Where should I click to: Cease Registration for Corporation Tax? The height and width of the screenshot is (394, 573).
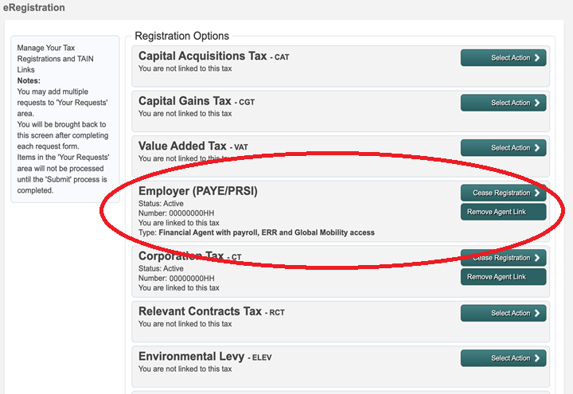pos(503,258)
